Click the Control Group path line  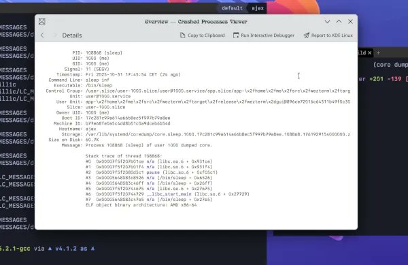coord(218,91)
